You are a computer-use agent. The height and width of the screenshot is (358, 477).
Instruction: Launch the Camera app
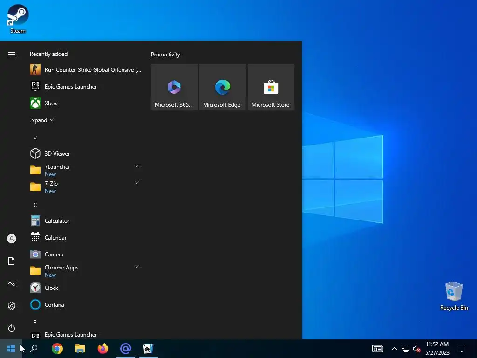tap(86, 254)
